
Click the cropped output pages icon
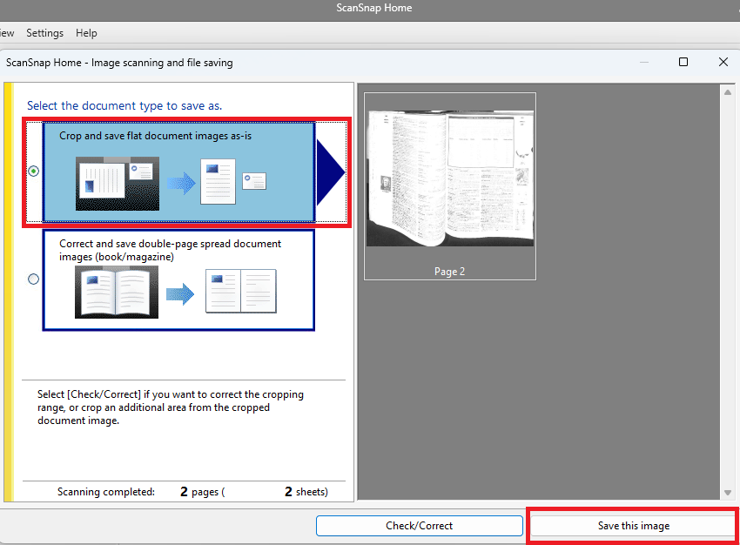point(232,181)
